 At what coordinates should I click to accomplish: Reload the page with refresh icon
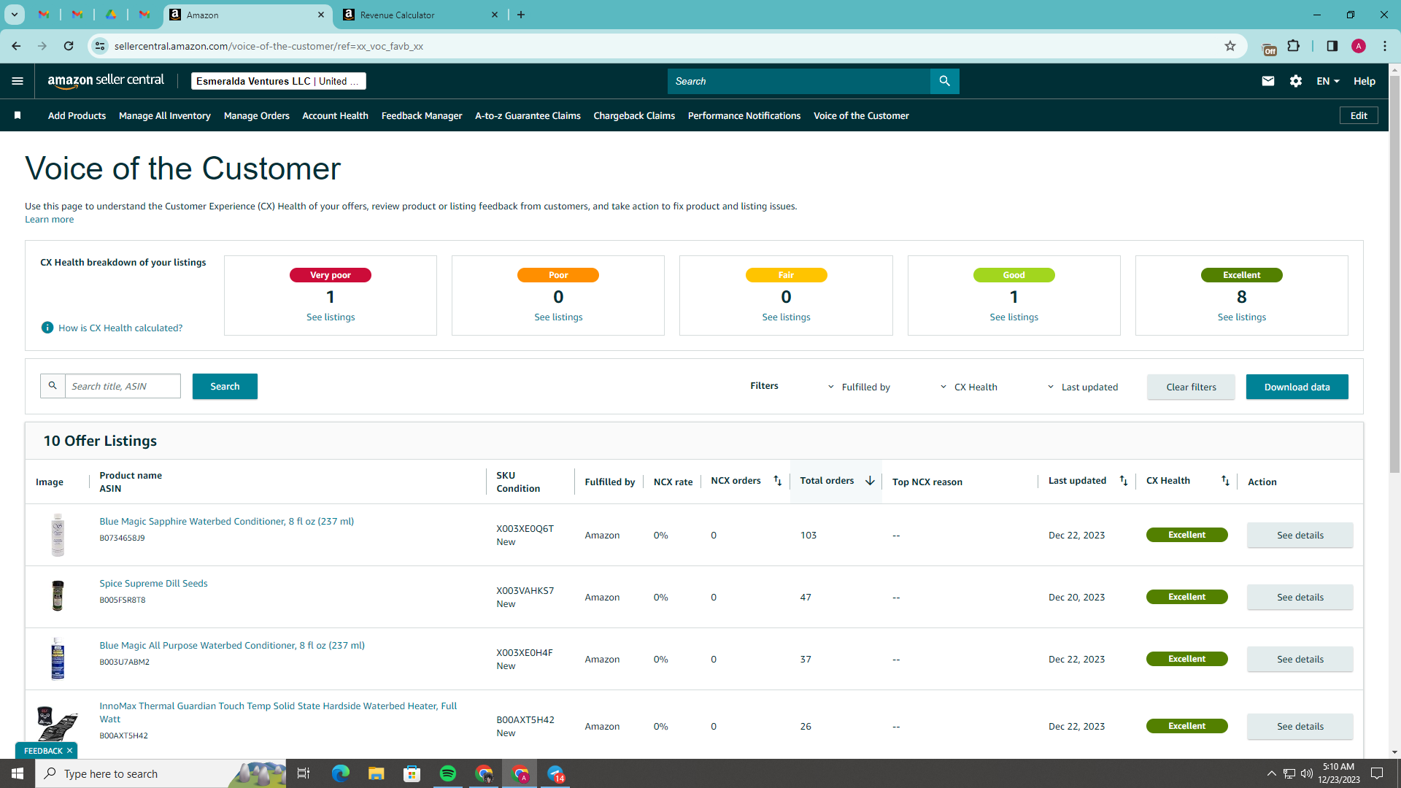coord(69,46)
